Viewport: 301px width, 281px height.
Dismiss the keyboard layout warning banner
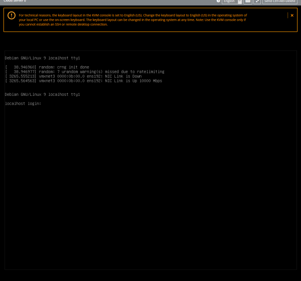point(292,15)
